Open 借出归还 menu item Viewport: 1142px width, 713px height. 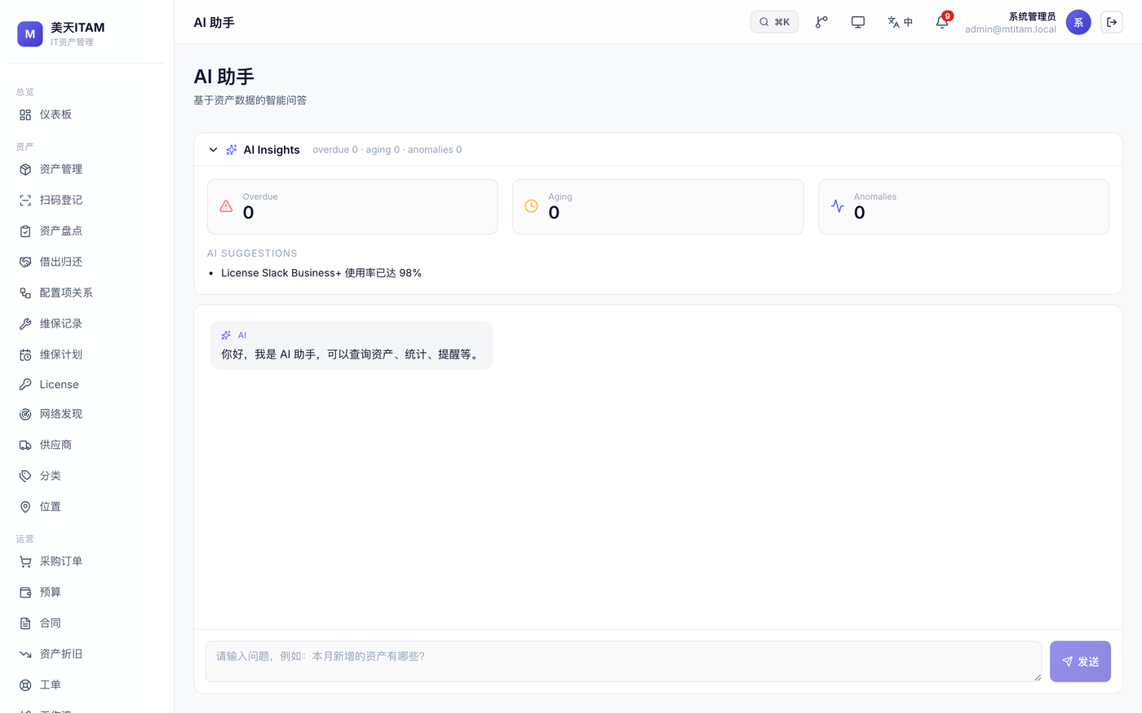pos(86,262)
